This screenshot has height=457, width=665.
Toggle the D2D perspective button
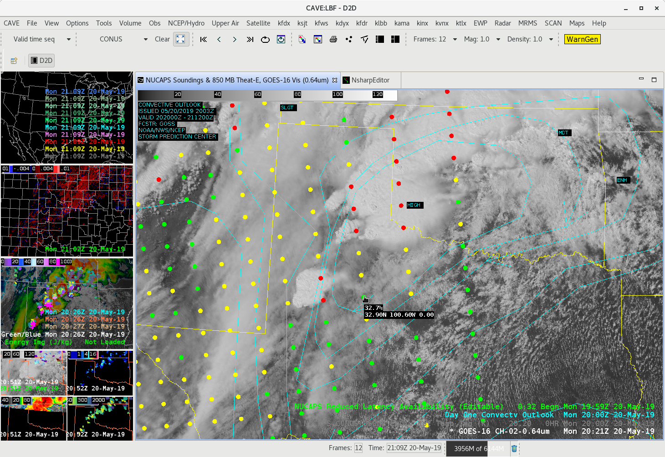[41, 61]
